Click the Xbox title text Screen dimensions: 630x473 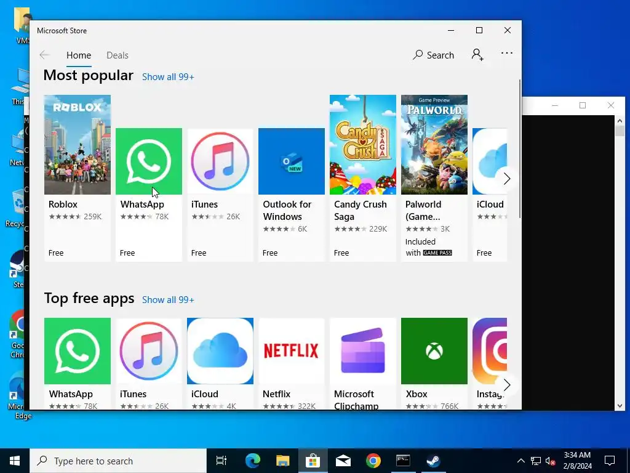point(417,394)
